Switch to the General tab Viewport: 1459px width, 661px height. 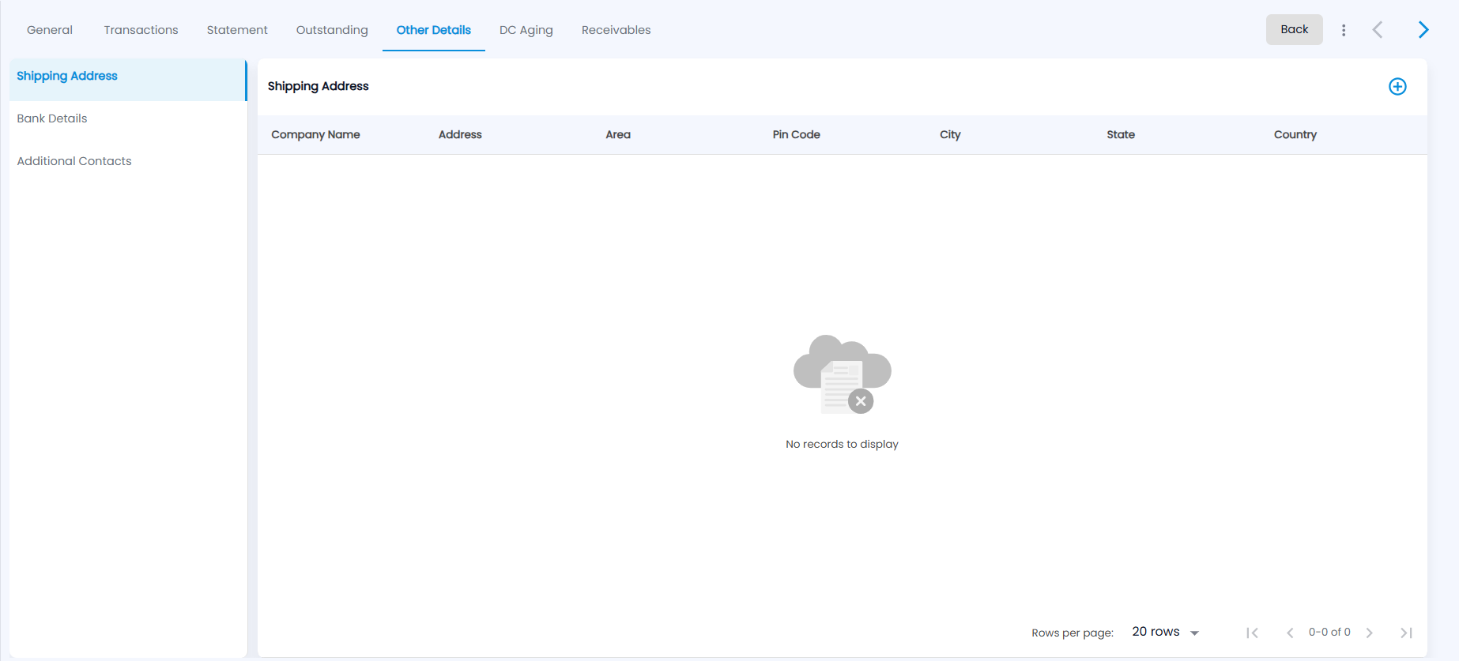50,30
